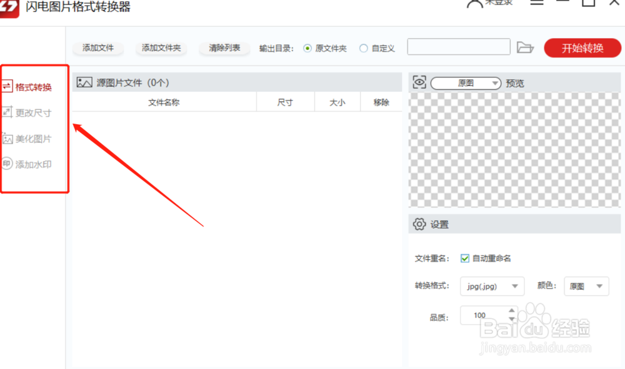Open the 转换格式 jpg format dropdown

(x=491, y=286)
